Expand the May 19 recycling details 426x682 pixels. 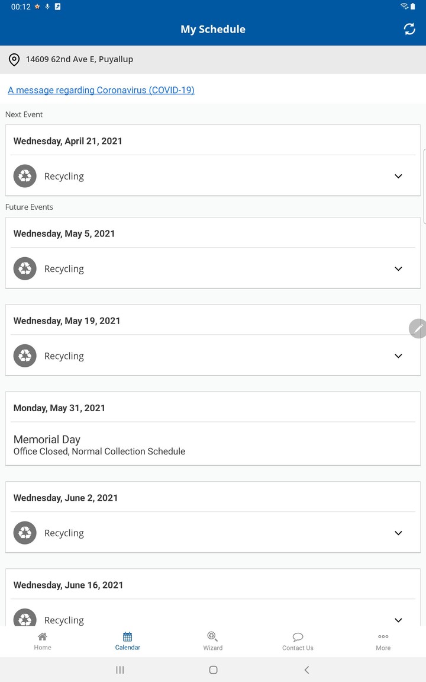398,356
